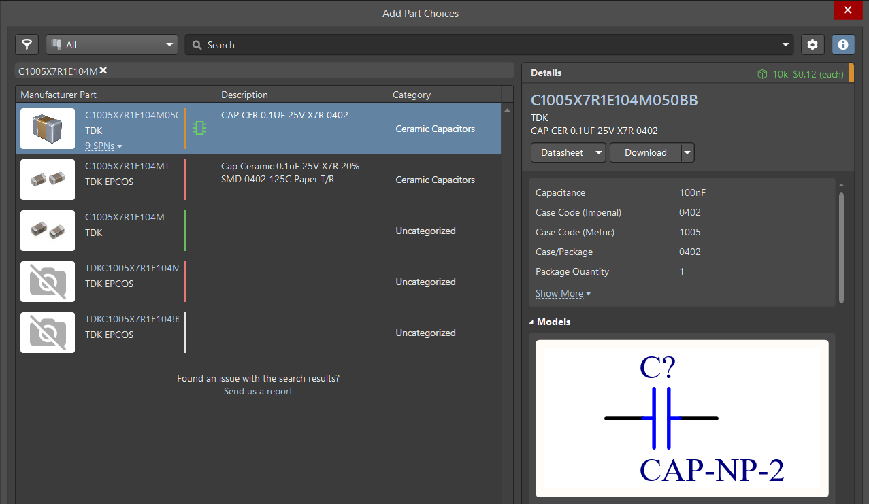Select the C1005X7R1E104MT part thumbnail
Screen dimensions: 869x504
coord(48,180)
